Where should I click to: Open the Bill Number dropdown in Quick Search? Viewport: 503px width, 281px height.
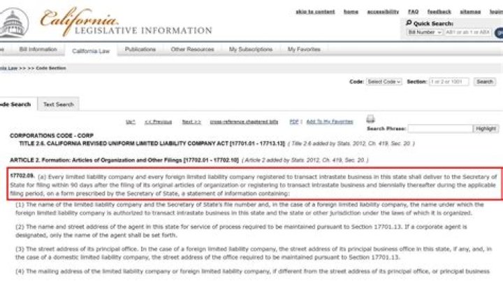[424, 33]
